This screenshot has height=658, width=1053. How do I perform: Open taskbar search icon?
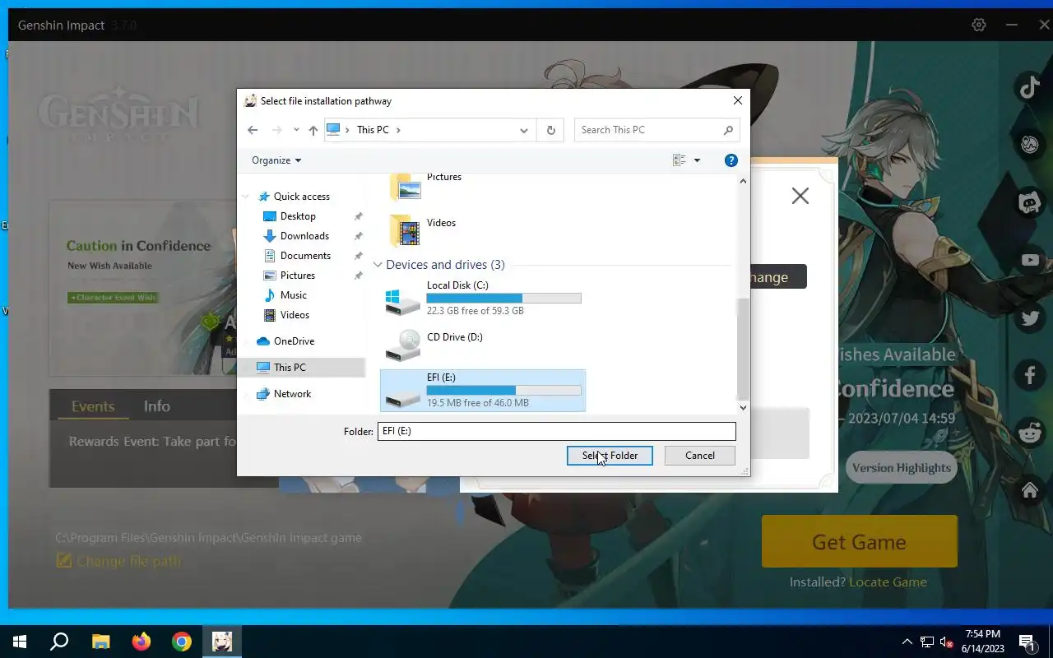[x=59, y=642]
